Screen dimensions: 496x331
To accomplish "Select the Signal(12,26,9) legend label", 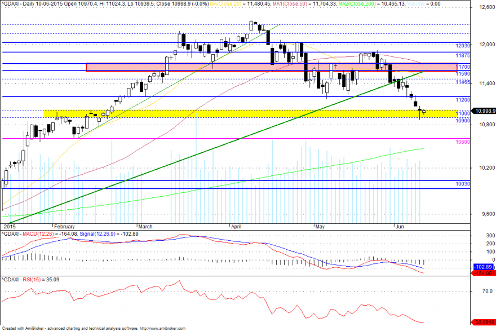I will [98, 234].
